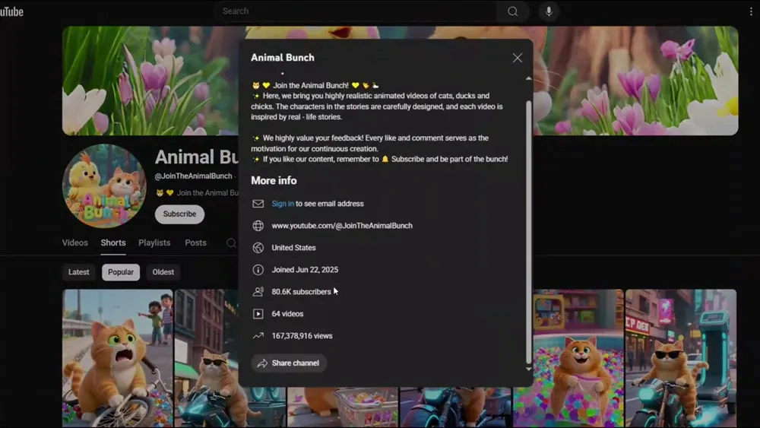Activate voice search microphone icon

pyautogui.click(x=549, y=11)
